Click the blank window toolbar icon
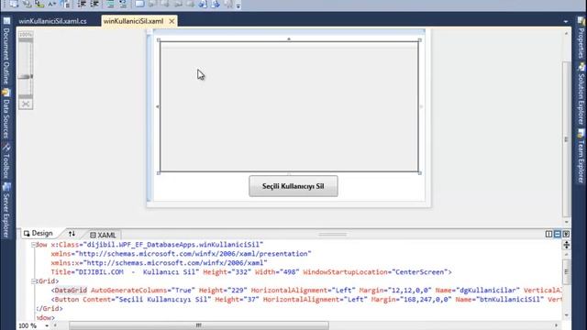587x330 pixels. pos(139,4)
